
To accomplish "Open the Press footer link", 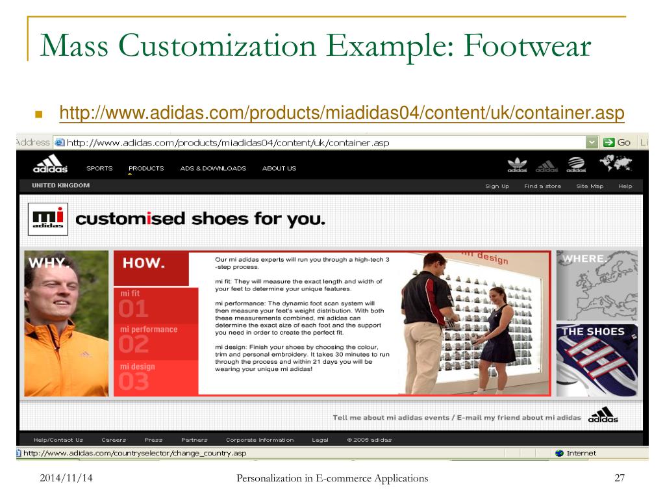I will (x=153, y=440).
